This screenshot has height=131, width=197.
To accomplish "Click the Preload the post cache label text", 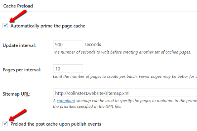I will (56, 124).
